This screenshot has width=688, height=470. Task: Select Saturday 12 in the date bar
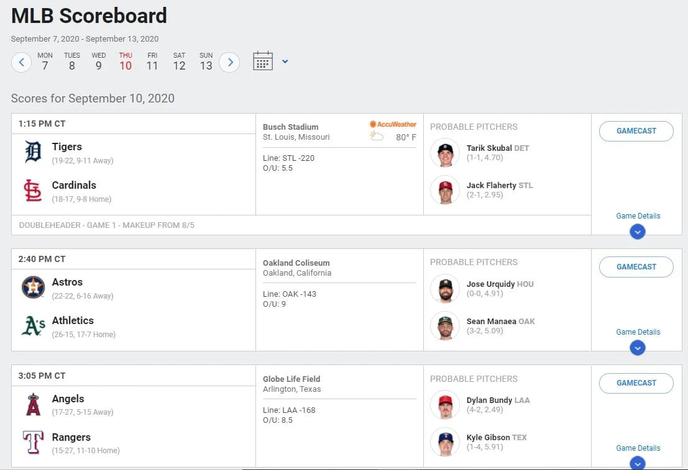pos(179,61)
